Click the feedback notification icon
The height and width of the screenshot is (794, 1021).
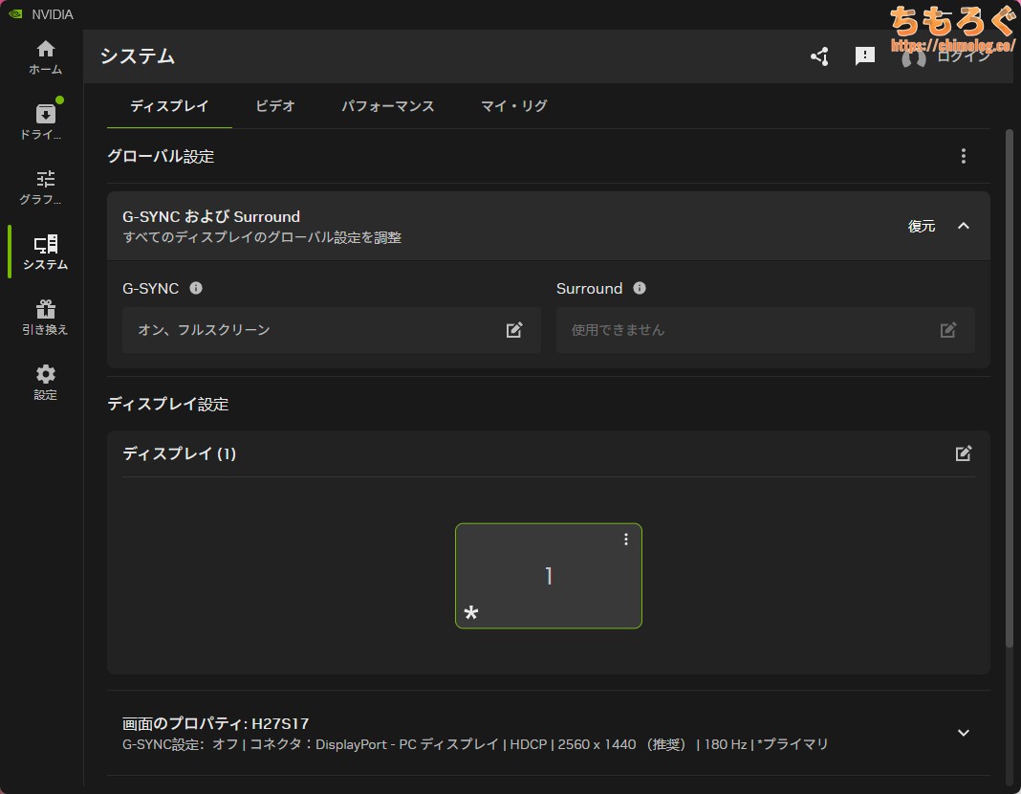[x=865, y=56]
